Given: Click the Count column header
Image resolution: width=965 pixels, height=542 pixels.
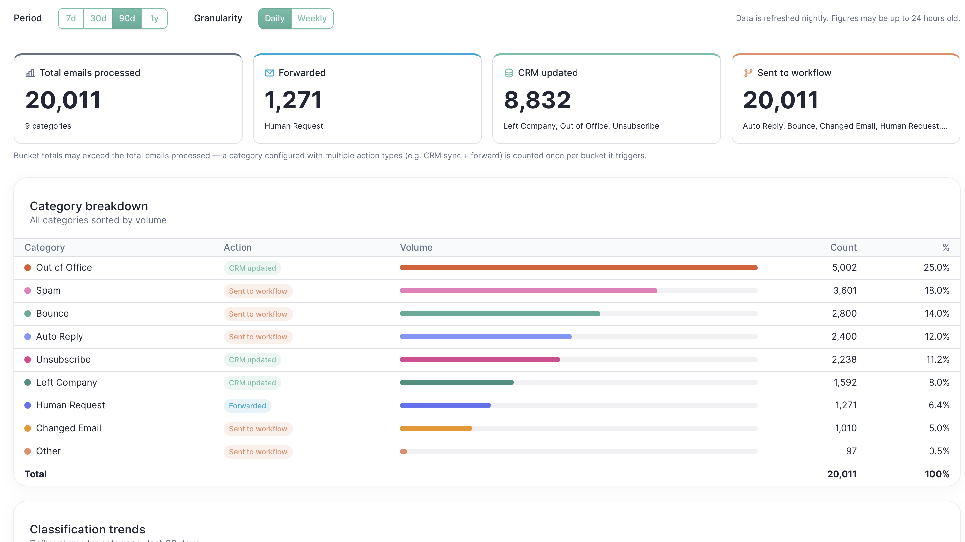Looking at the screenshot, I should (x=843, y=247).
